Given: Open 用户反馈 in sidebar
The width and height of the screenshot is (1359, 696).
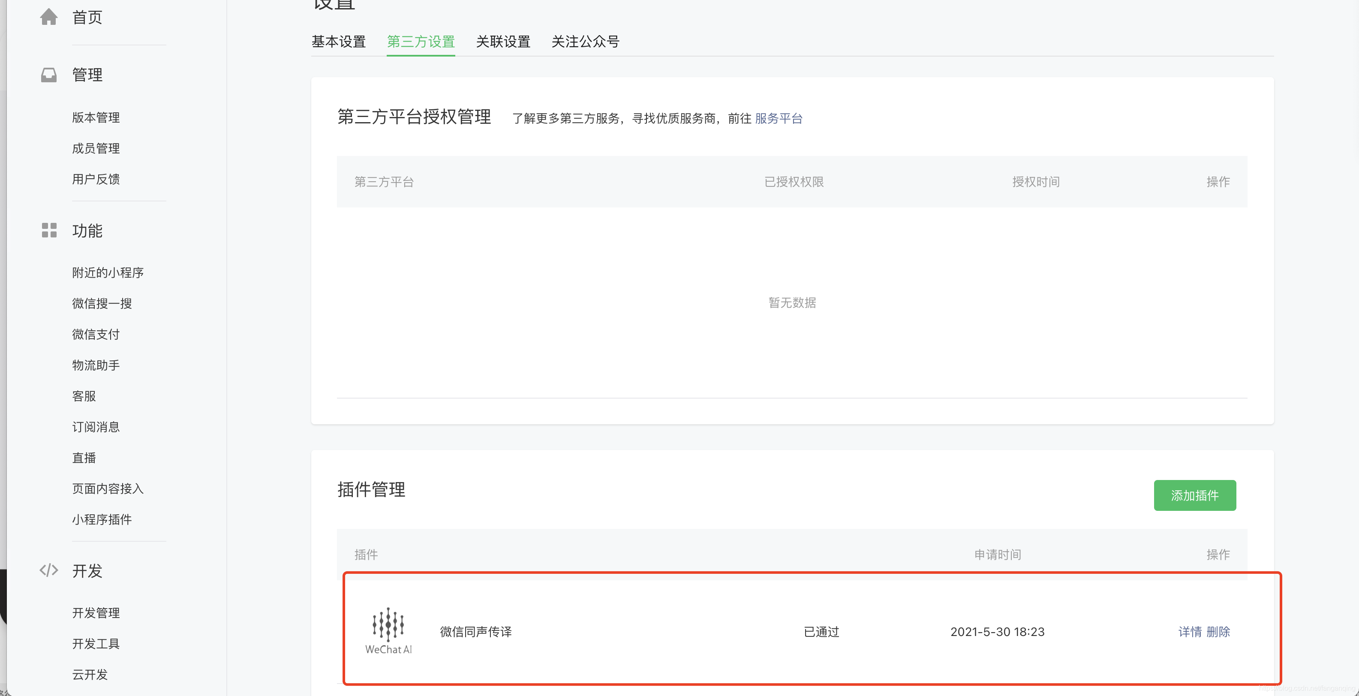Looking at the screenshot, I should point(96,179).
